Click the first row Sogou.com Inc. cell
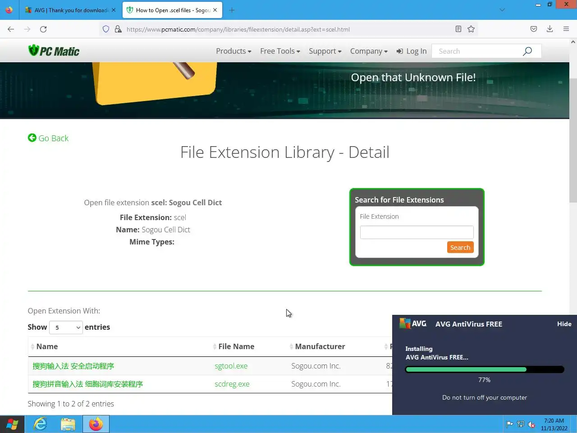This screenshot has height=433, width=577. (x=316, y=366)
